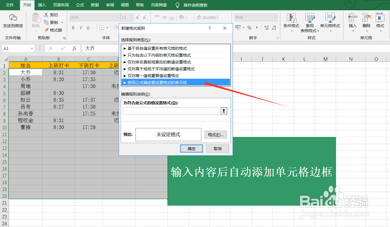Screen dimensions: 390x227
Task: Select the Format Painter tool
Action: 53,30
